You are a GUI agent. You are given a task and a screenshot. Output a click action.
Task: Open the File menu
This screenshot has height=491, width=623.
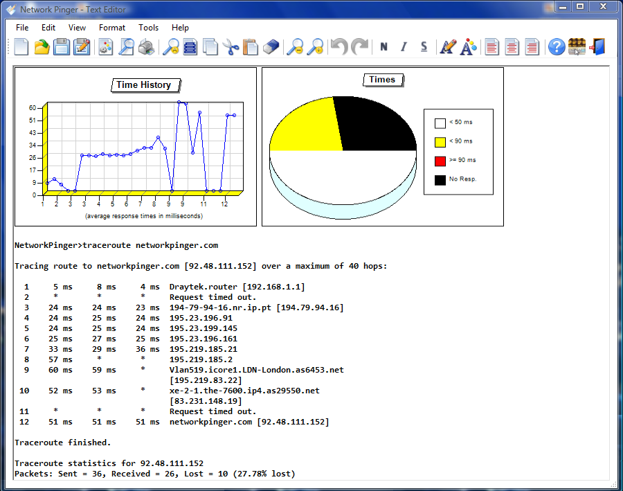pyautogui.click(x=22, y=28)
